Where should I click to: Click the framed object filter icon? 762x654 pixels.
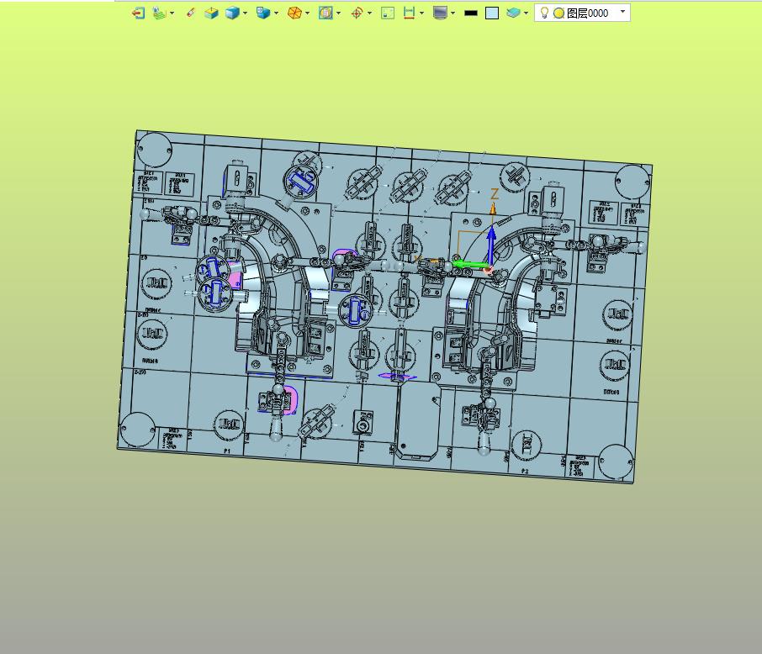[x=325, y=13]
